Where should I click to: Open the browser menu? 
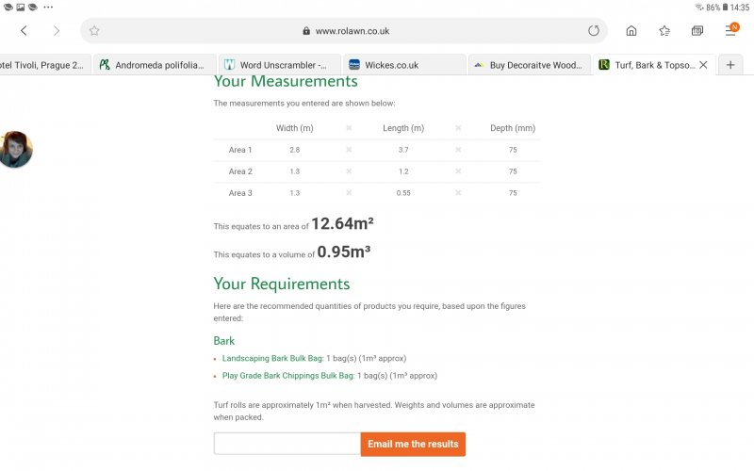coord(730,31)
